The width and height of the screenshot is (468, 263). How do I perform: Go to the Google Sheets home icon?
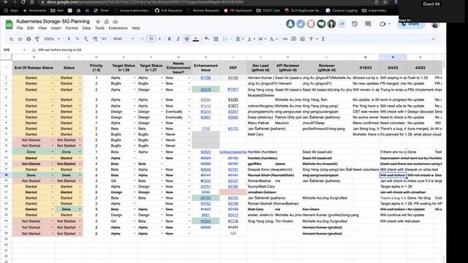[9, 24]
